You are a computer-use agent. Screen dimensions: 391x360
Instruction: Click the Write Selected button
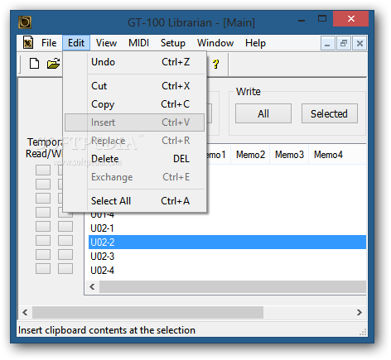330,113
